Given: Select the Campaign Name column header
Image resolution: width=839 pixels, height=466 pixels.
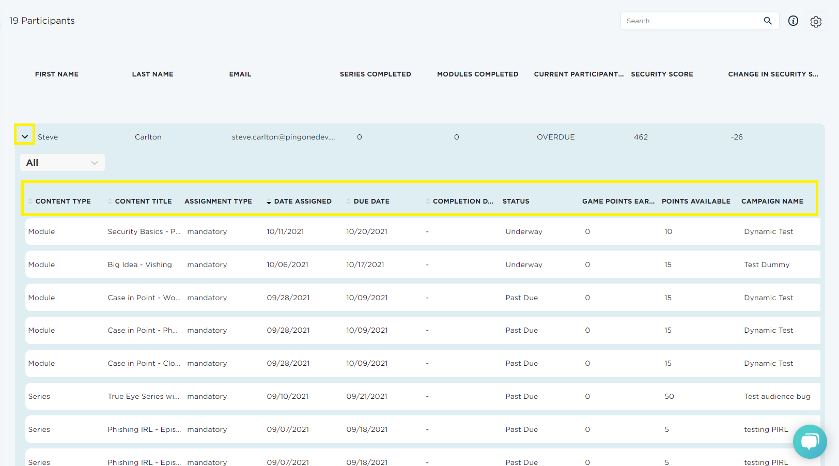Looking at the screenshot, I should 772,201.
